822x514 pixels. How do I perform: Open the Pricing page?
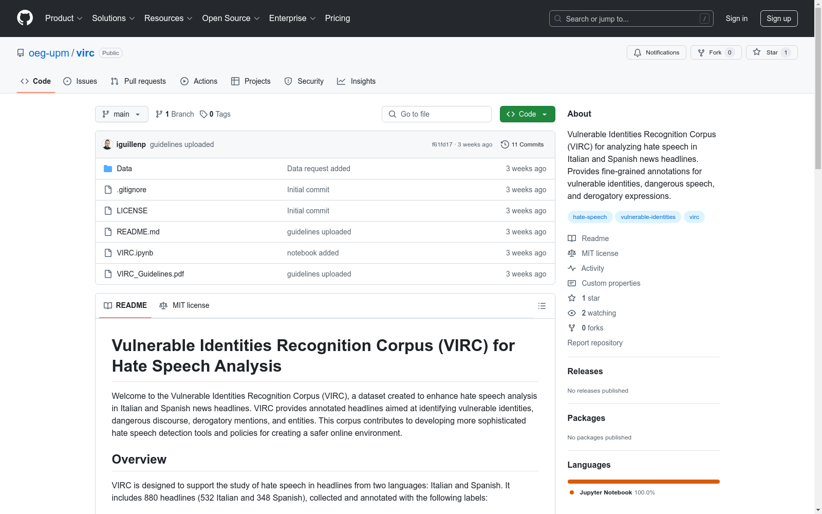(338, 19)
